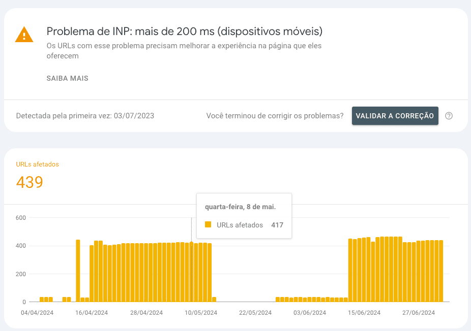Screen dimensions: 471x331
Task: Click the isolated tall bar before 16/04/2024
Action: [78, 271]
